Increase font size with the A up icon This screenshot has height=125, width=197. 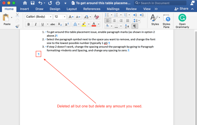coord(71,17)
